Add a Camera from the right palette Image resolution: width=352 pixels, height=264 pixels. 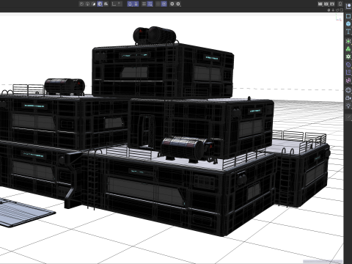point(348,98)
